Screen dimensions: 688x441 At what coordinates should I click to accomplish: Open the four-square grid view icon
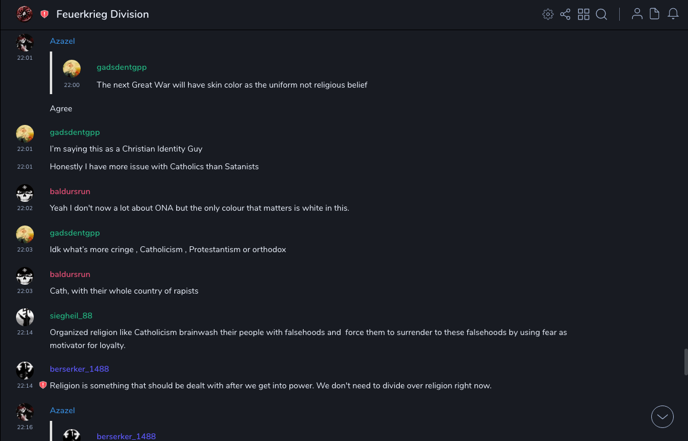584,14
